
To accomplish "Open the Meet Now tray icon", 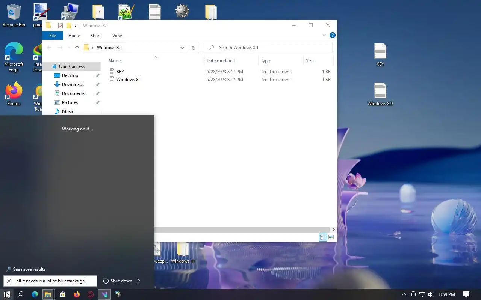I will (413, 294).
